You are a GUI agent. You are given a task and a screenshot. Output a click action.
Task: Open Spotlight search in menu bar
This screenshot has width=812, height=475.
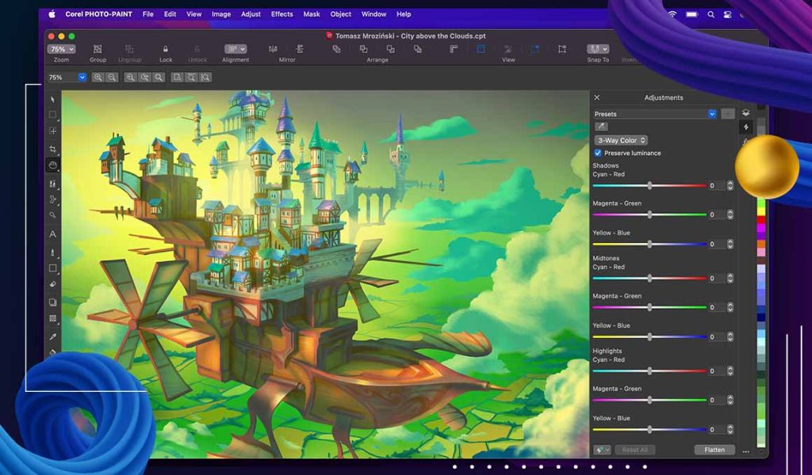point(711,14)
